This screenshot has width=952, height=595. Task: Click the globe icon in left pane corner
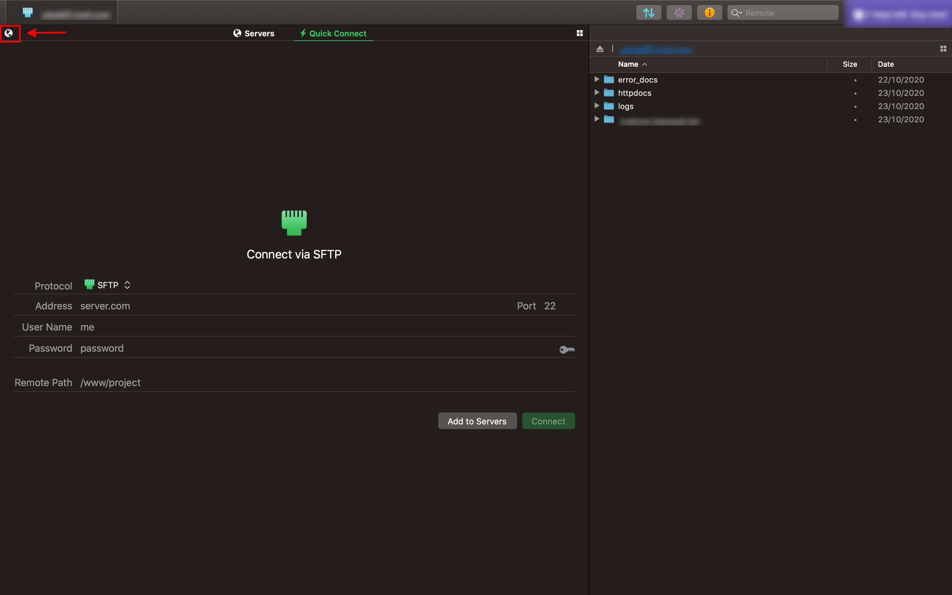pos(9,33)
